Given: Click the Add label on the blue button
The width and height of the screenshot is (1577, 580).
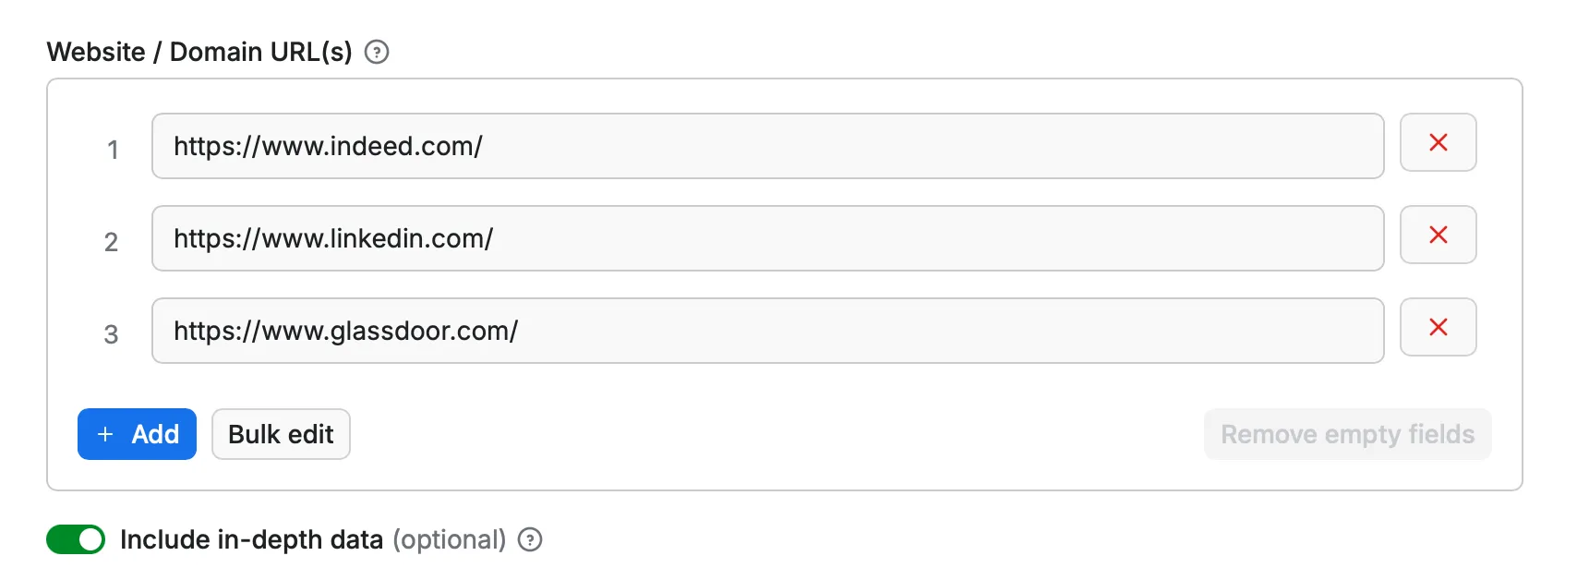Looking at the screenshot, I should 155,434.
